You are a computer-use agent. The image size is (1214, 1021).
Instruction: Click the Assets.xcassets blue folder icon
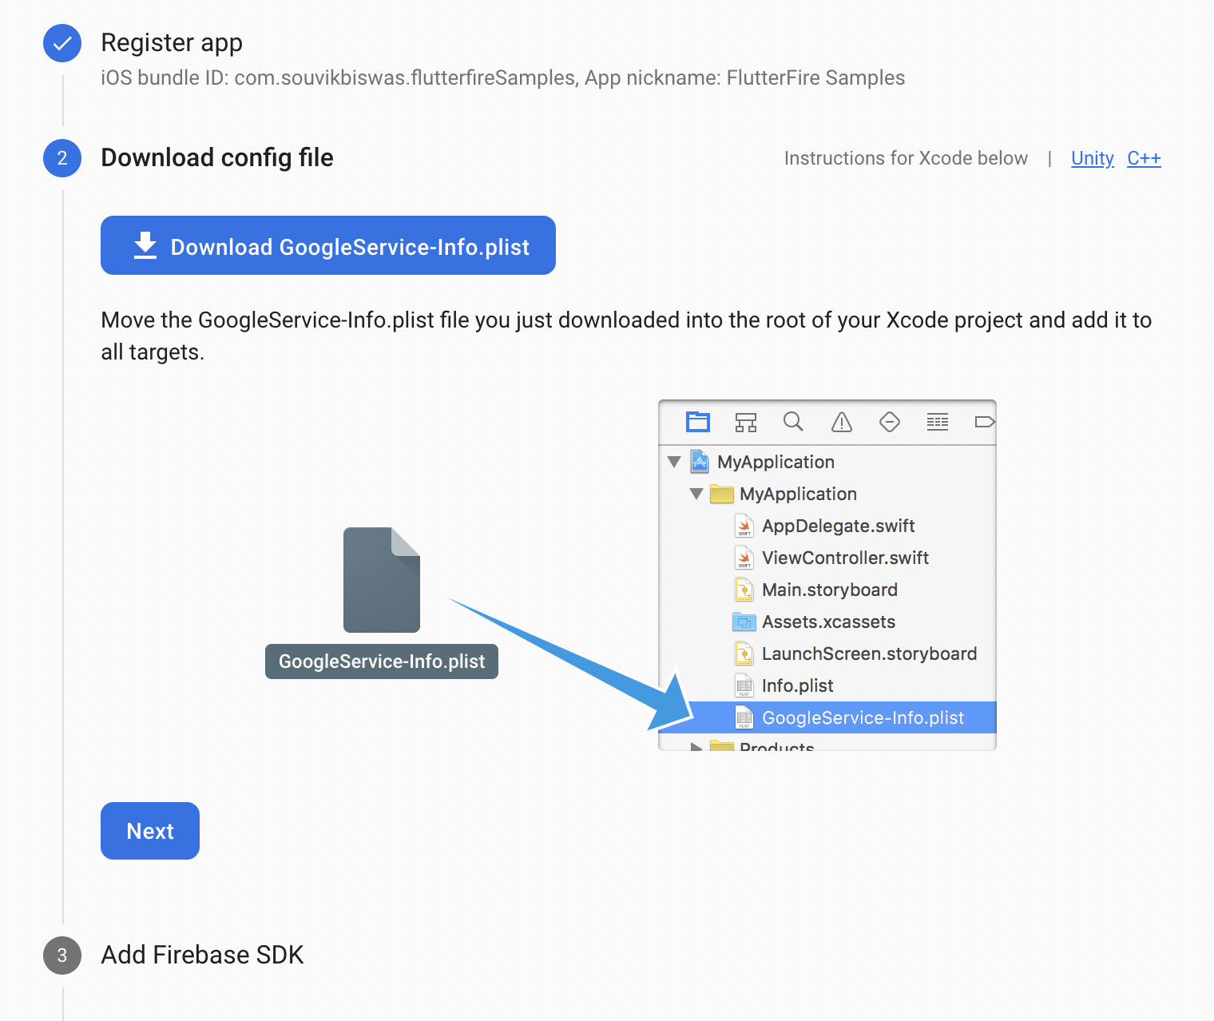tap(744, 622)
